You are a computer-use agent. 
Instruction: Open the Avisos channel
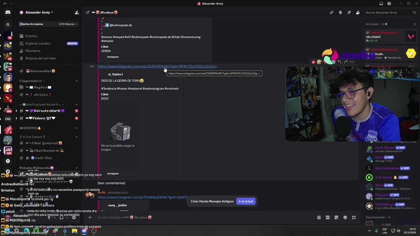pos(49,95)
